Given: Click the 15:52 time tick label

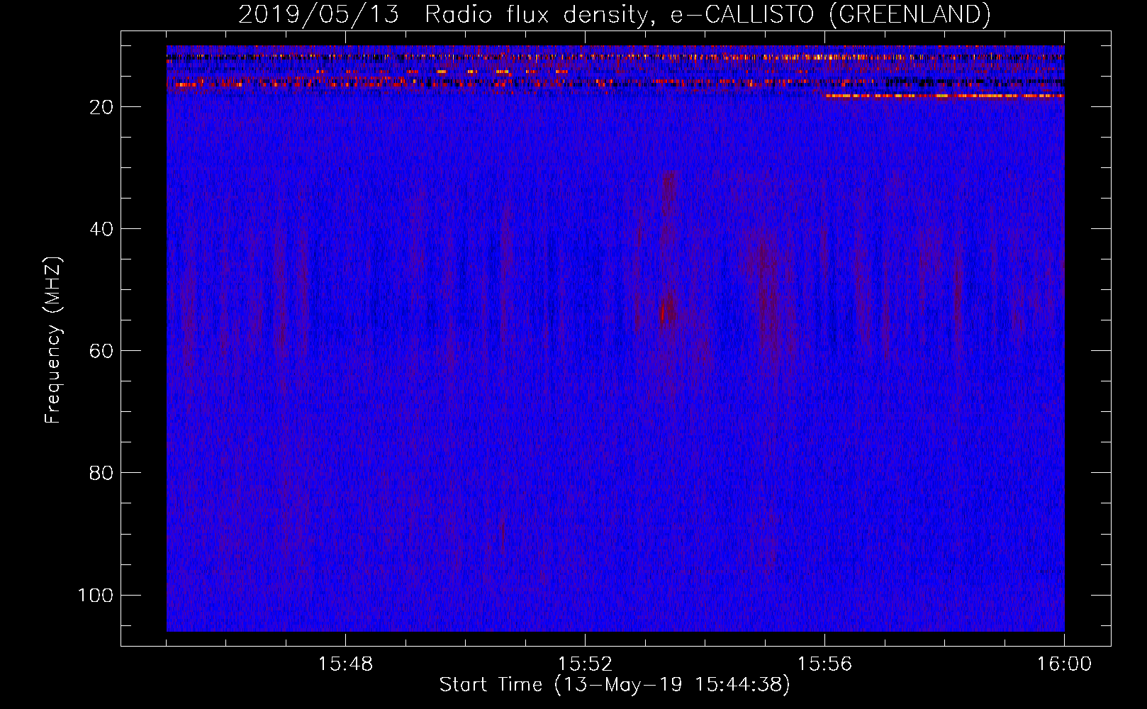Looking at the screenshot, I should click(585, 664).
